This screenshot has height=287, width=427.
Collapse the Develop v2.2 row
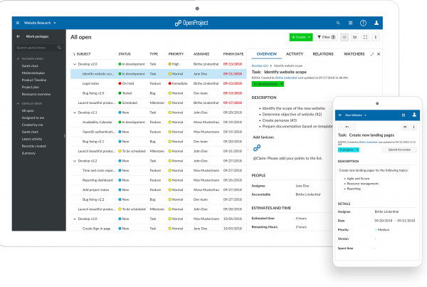click(x=75, y=161)
